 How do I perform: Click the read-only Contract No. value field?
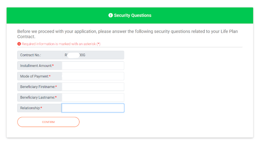pyautogui.click(x=93, y=55)
